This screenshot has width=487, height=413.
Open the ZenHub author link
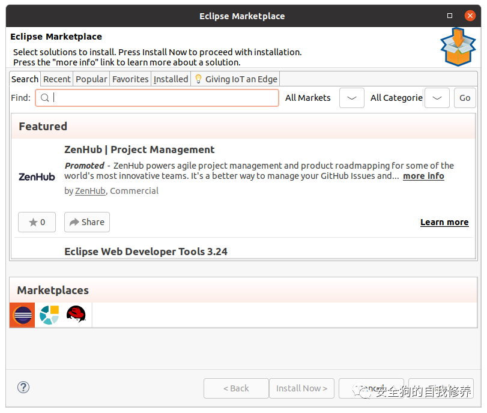(x=90, y=191)
